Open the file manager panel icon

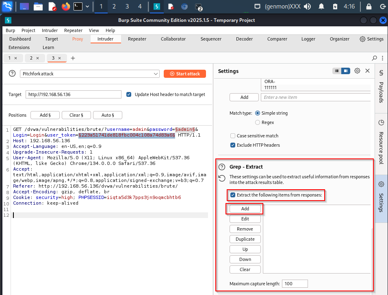pyautogui.click(x=38, y=6)
